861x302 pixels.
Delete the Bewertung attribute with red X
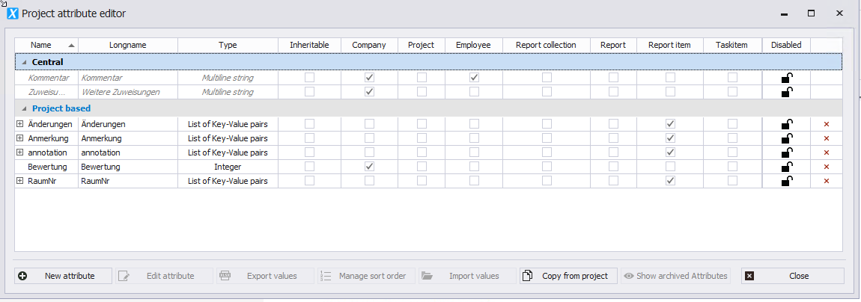point(827,167)
